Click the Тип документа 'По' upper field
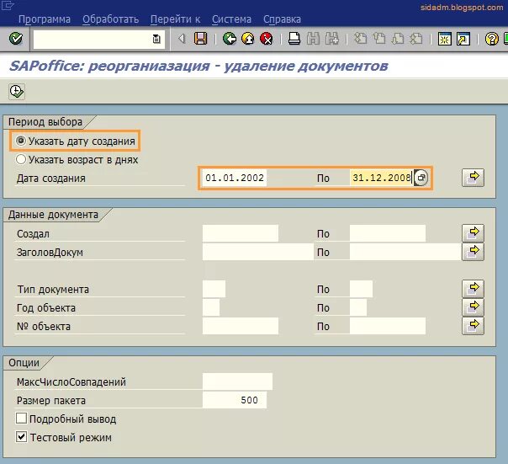 (362, 289)
